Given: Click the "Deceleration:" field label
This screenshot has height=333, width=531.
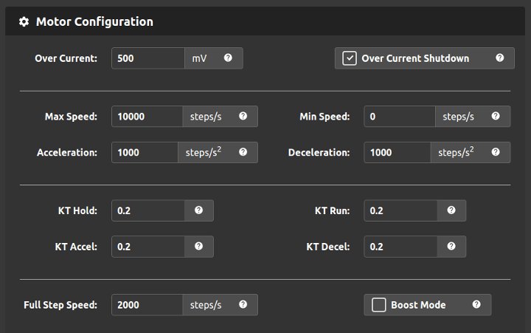Looking at the screenshot, I should 319,153.
